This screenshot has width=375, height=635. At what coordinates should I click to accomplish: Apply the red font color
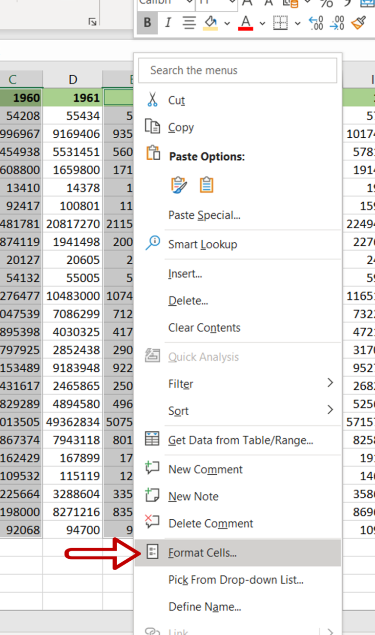246,22
